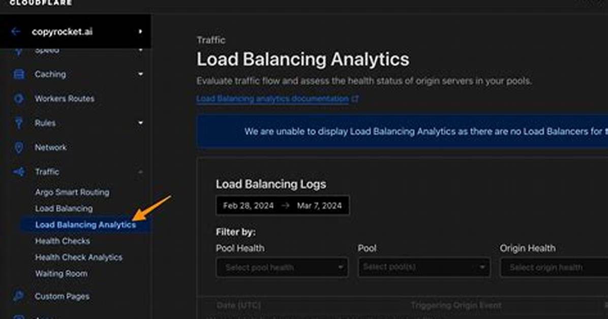Click the Custom Pages wrench icon

point(19,296)
